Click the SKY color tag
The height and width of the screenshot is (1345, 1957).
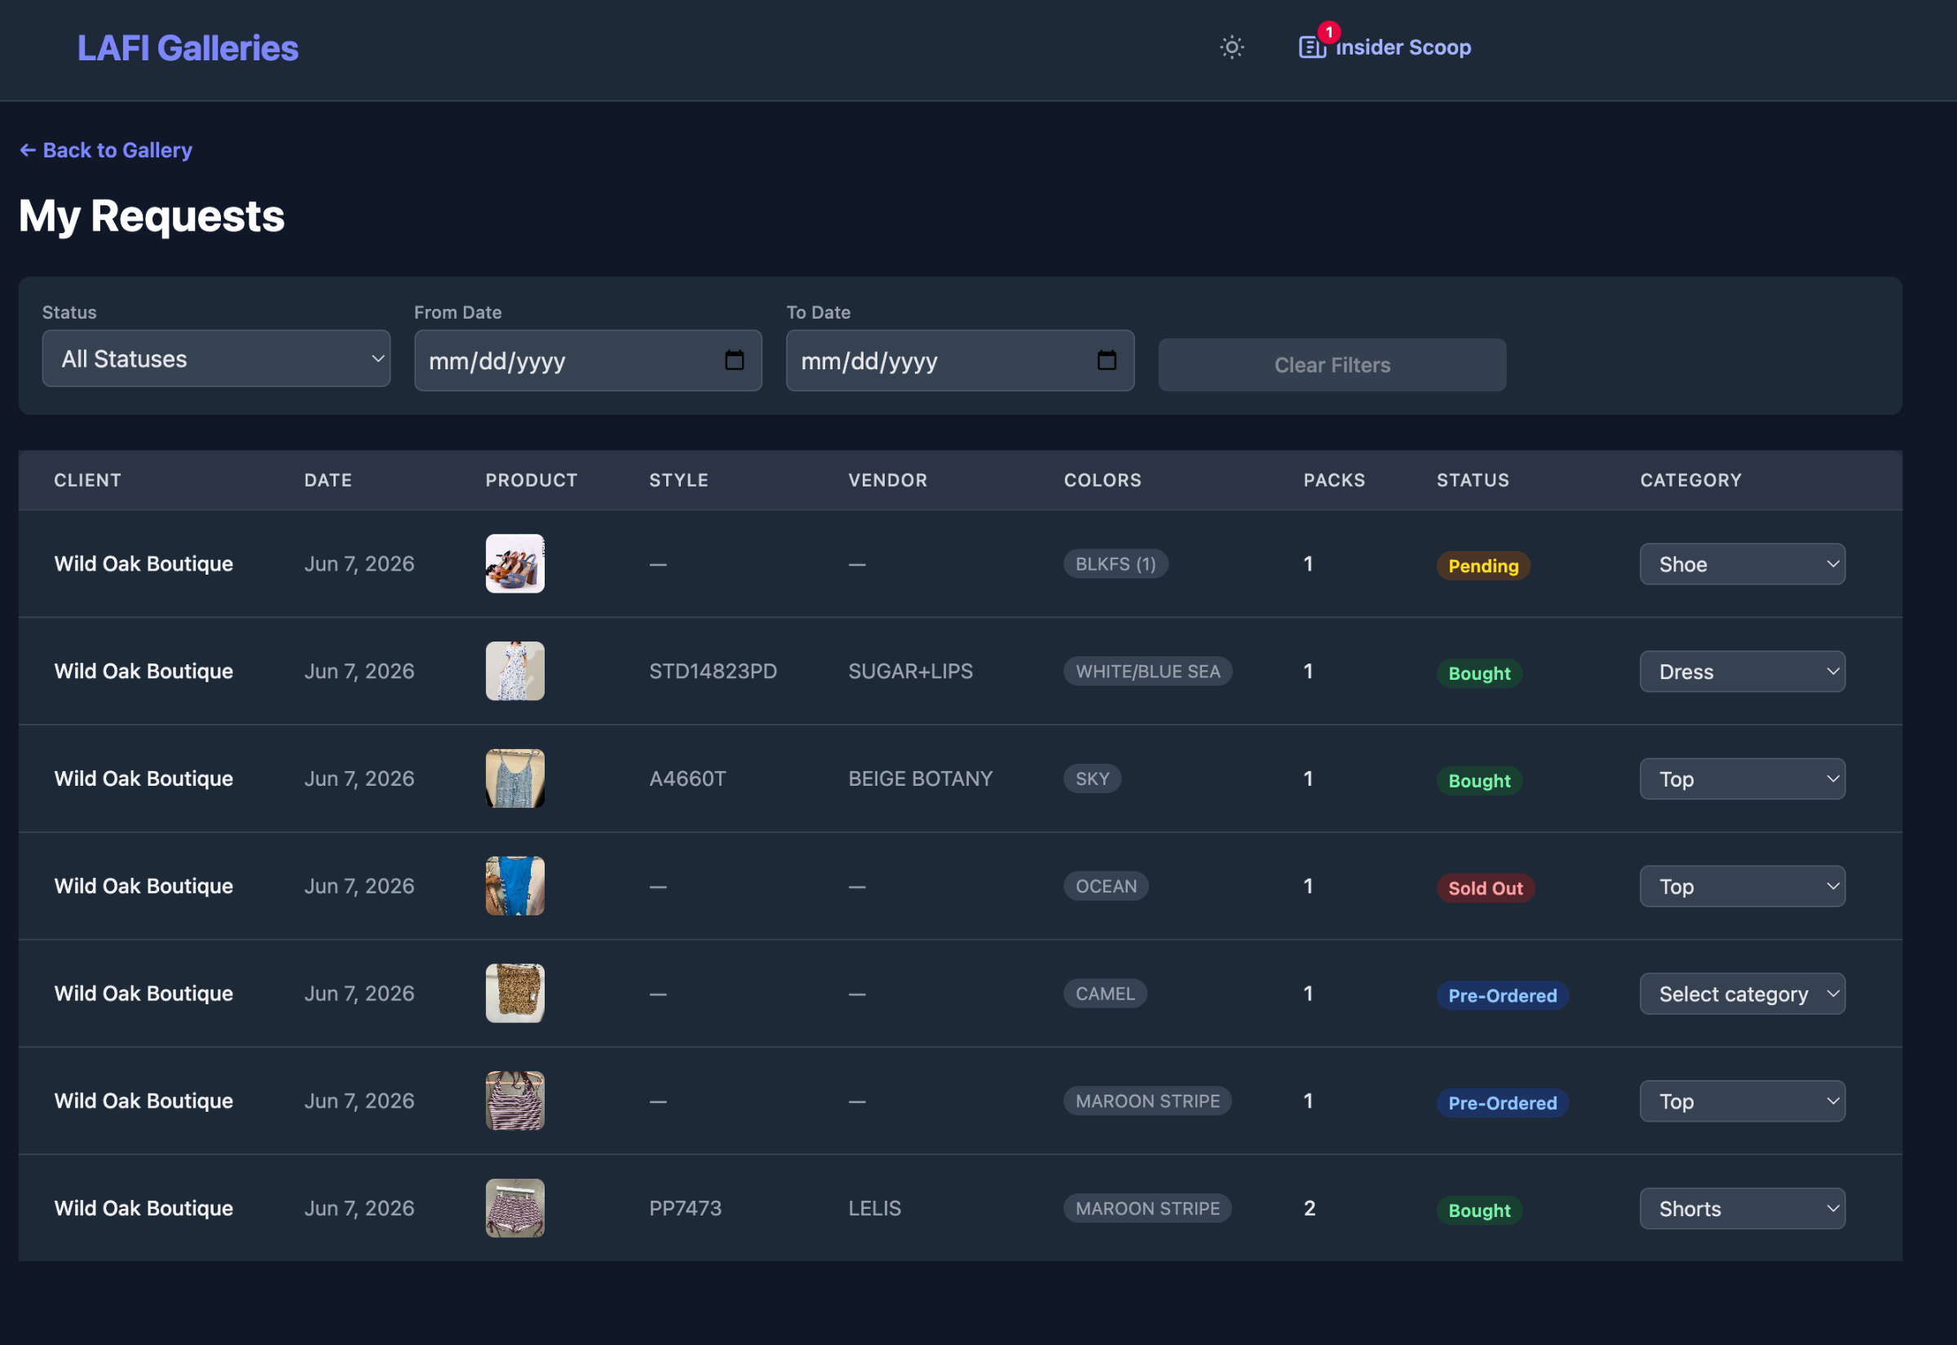click(x=1093, y=778)
